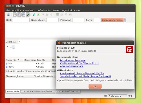The width and height of the screenshot is (141, 103).
Task: Click the cancel current operation icon
Action: click(x=43, y=14)
